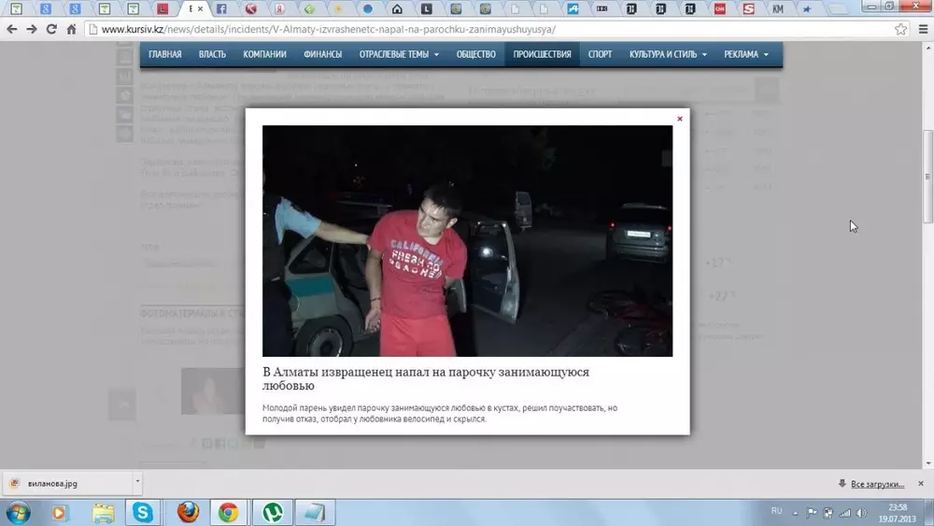Open Chrome menu icon at top right
Viewport: 934px width, 526px height.
click(921, 29)
